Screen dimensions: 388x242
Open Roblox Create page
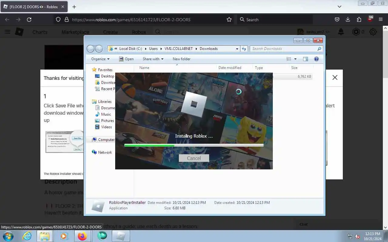click(110, 32)
